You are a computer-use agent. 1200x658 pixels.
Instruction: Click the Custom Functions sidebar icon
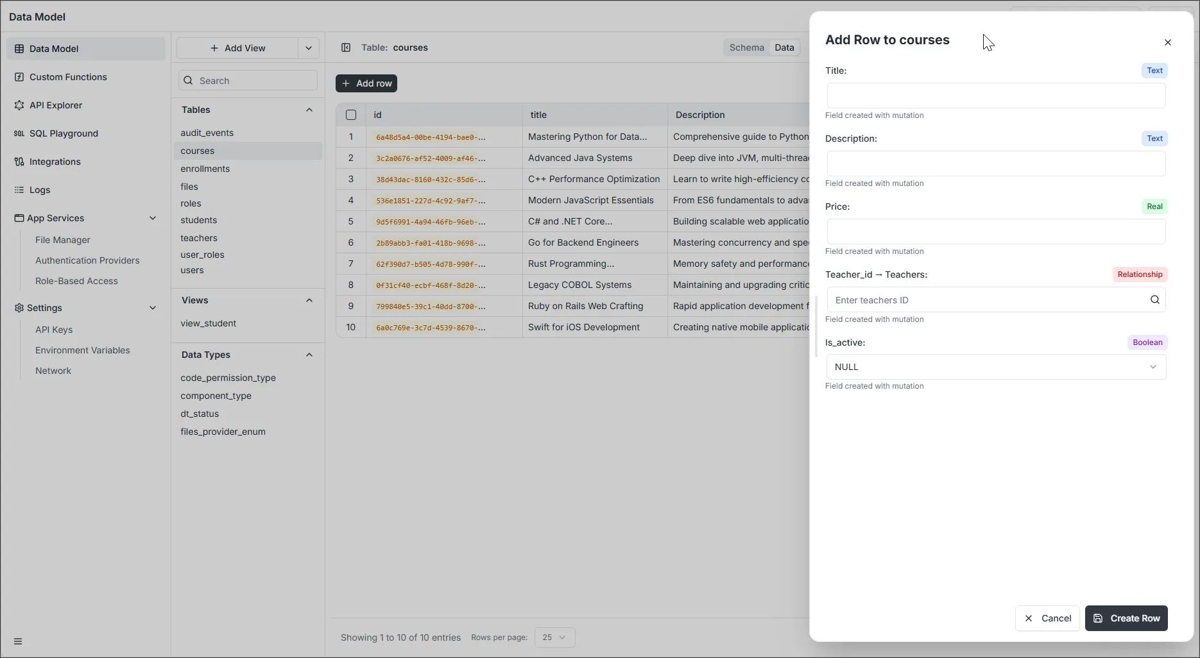19,77
